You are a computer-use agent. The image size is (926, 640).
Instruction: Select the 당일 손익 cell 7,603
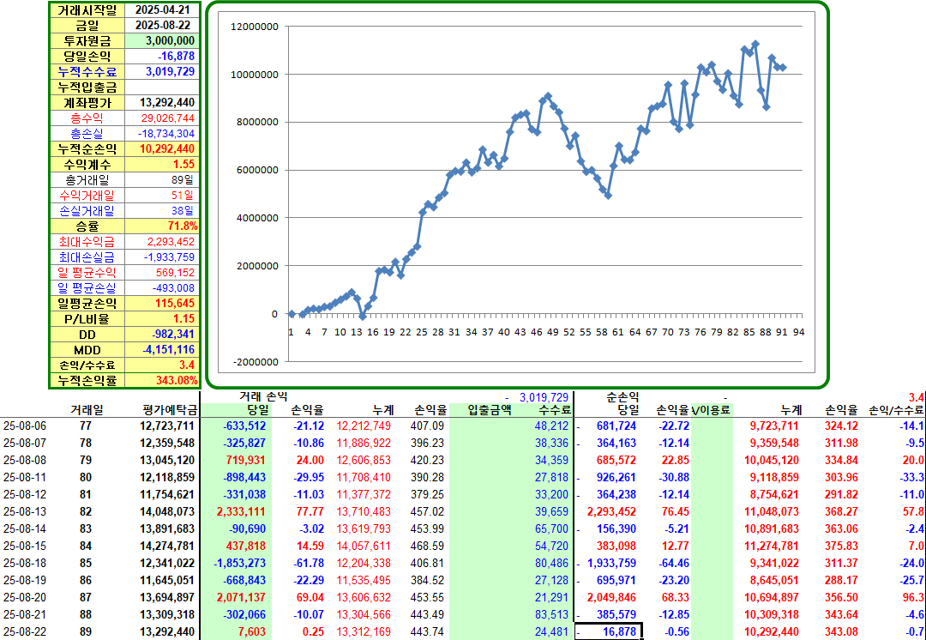252,631
